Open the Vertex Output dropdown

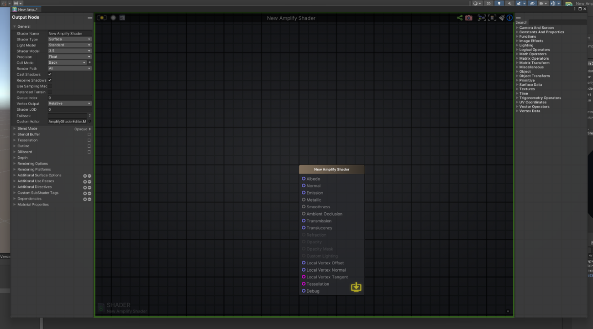pos(69,103)
